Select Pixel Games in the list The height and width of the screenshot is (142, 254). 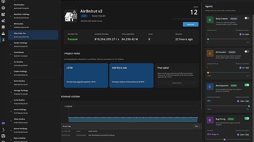point(33,54)
